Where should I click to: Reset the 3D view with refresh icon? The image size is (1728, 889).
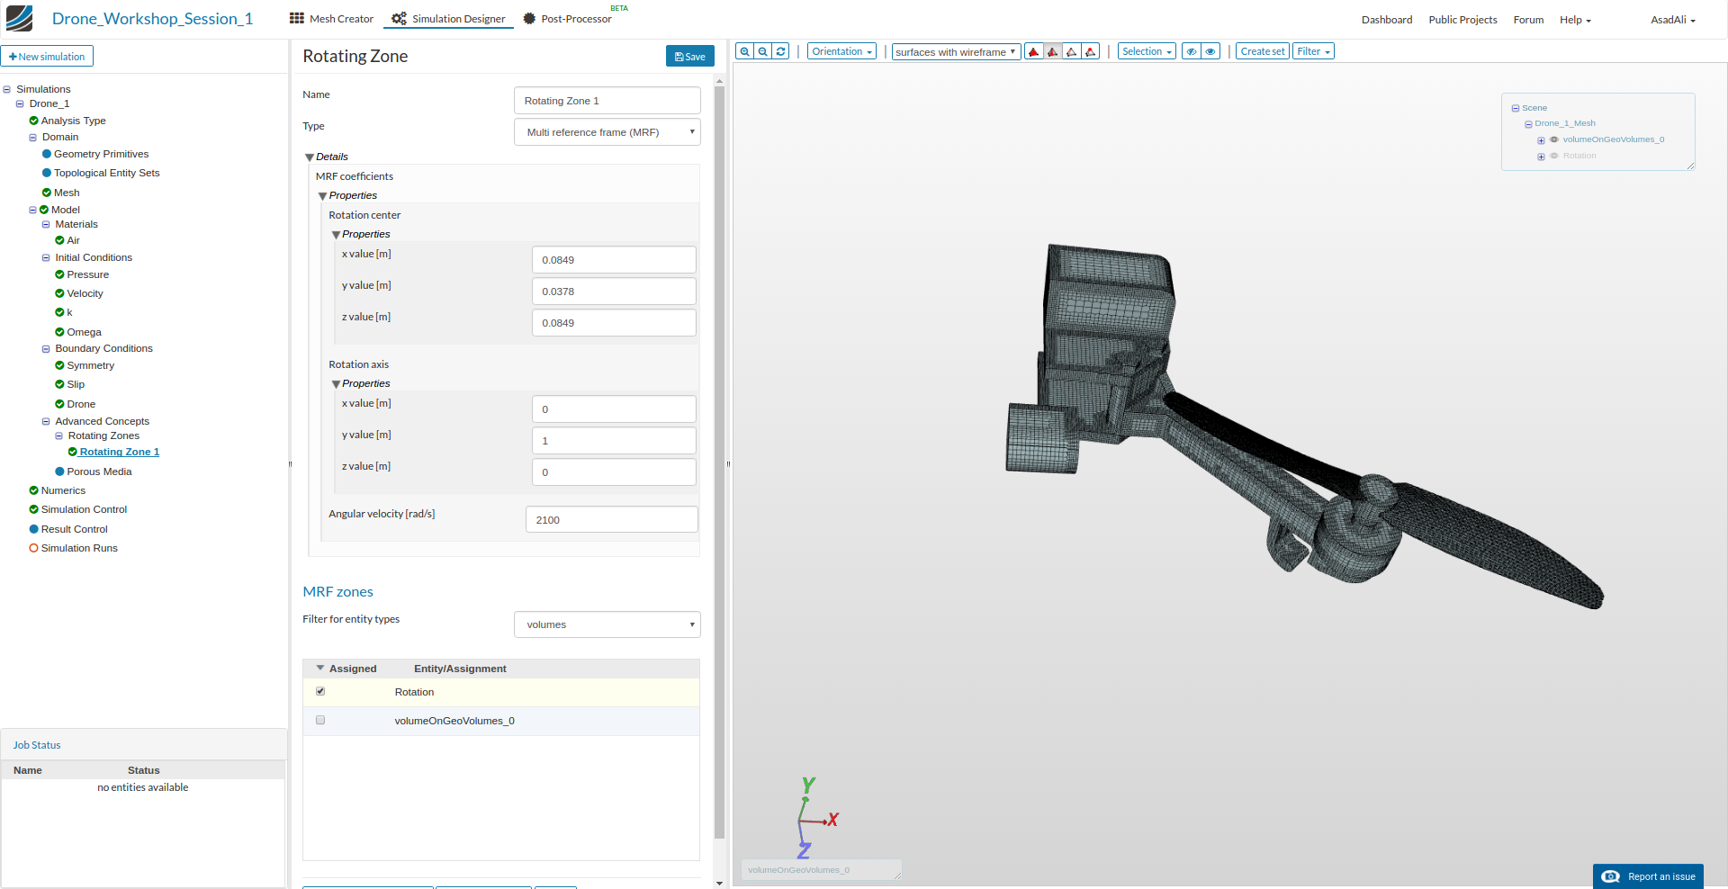(781, 52)
